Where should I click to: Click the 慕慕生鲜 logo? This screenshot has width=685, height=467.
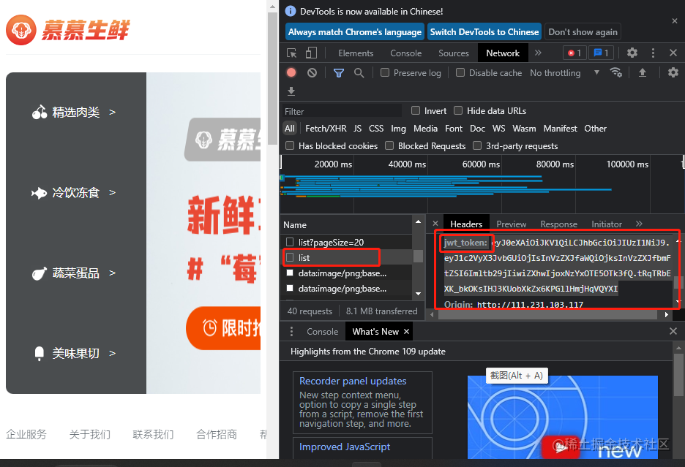(68, 30)
